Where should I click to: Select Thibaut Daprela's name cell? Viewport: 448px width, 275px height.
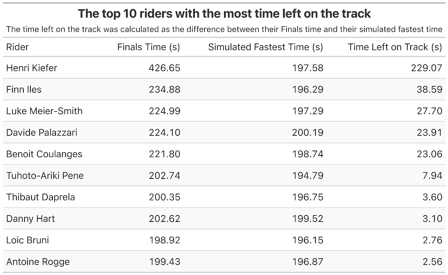(41, 197)
